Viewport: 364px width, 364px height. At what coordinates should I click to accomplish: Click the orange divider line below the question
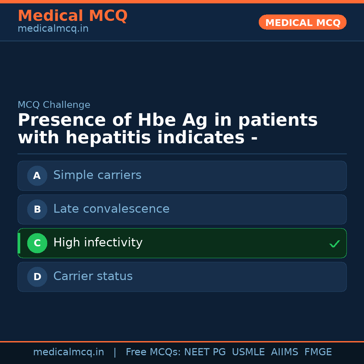[182, 154]
